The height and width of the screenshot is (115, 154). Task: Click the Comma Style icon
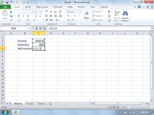79,16
